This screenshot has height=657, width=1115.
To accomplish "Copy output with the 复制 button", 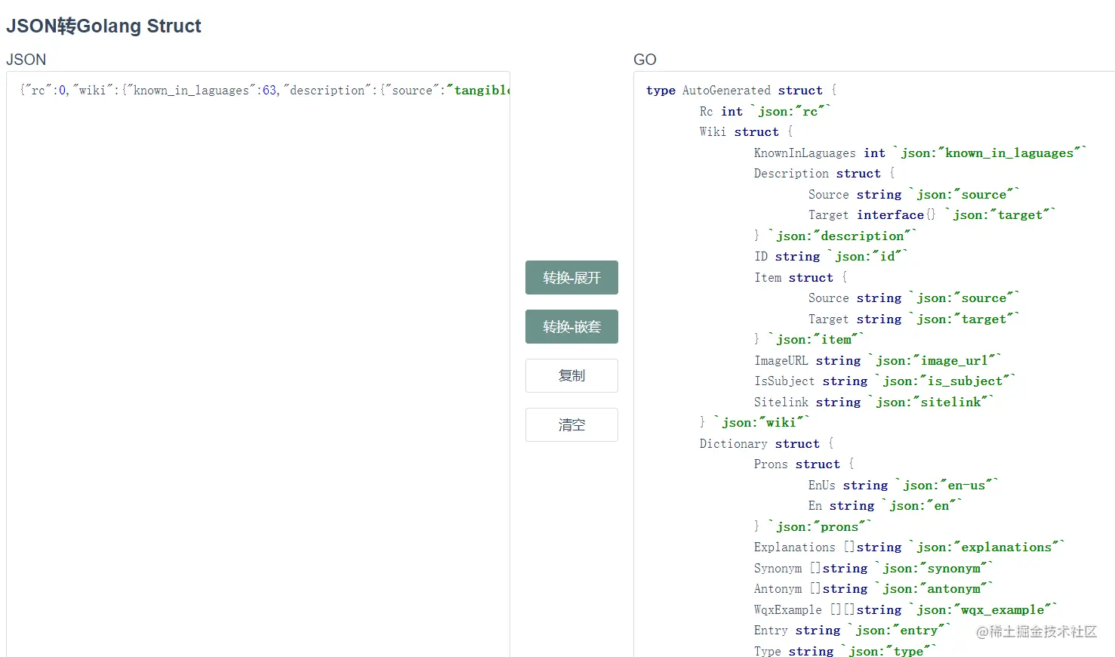I will coord(571,375).
